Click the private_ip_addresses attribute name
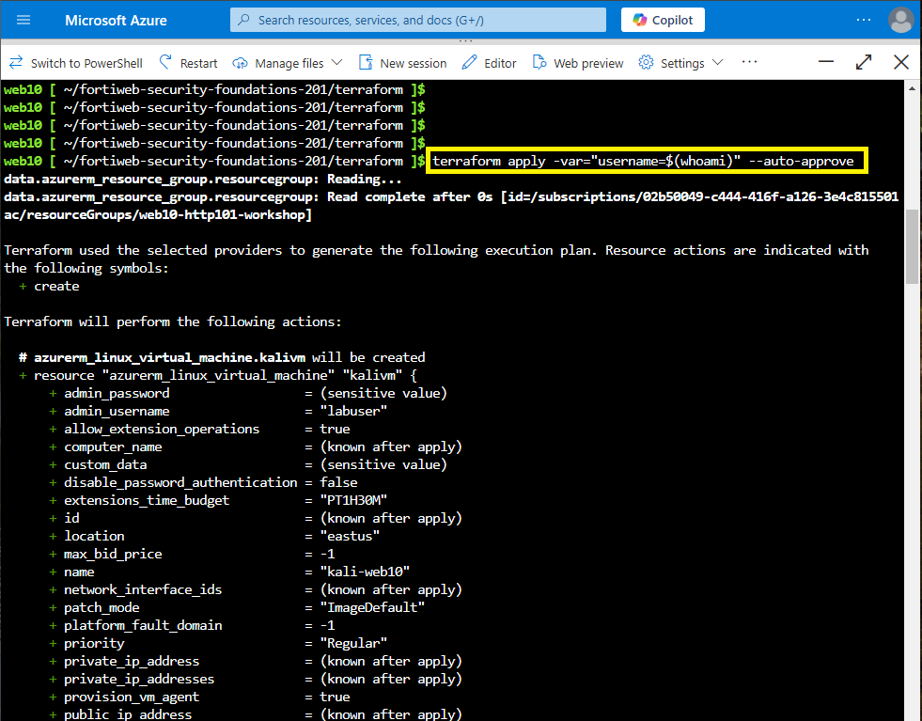 [139, 680]
